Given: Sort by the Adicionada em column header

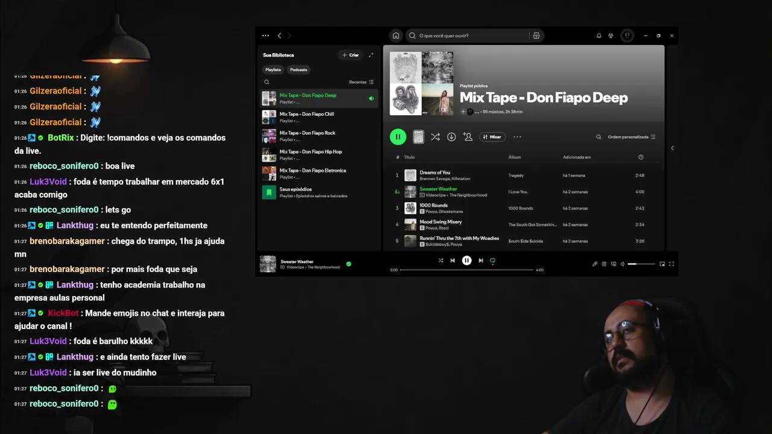Looking at the screenshot, I should (577, 157).
